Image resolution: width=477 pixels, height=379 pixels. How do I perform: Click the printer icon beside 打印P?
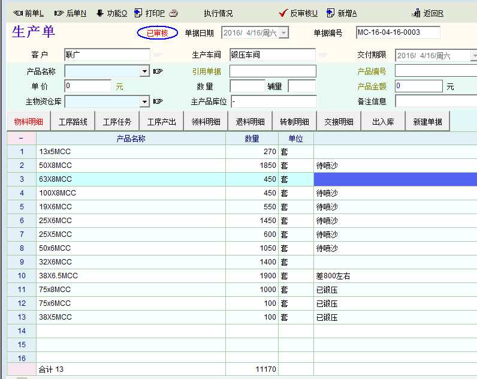[x=173, y=13]
